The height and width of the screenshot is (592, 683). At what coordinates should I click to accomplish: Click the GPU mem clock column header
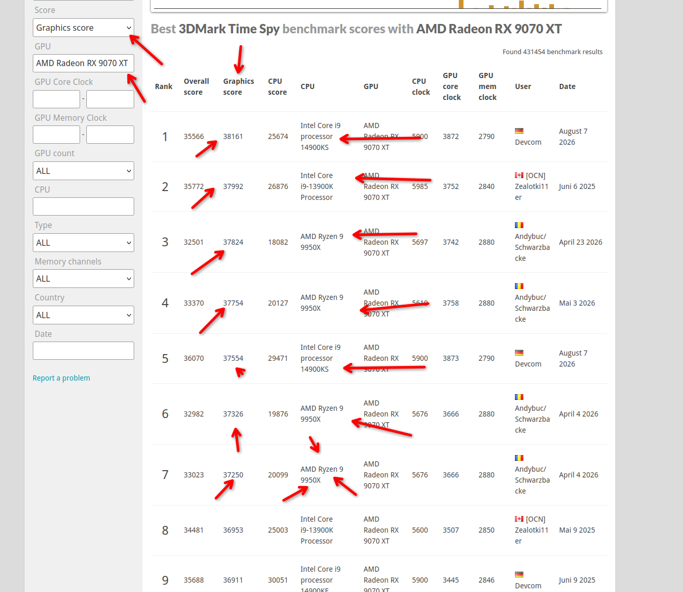pos(487,86)
